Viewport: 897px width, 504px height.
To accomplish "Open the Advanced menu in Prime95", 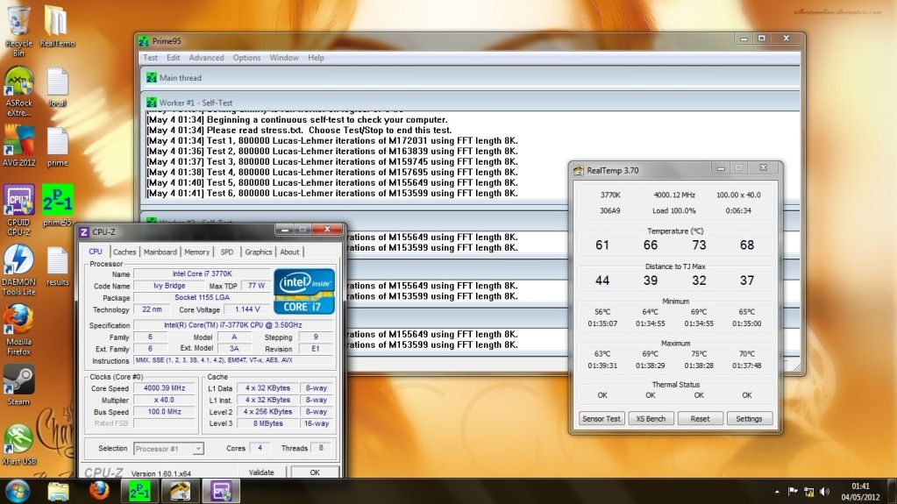I will tap(206, 58).
